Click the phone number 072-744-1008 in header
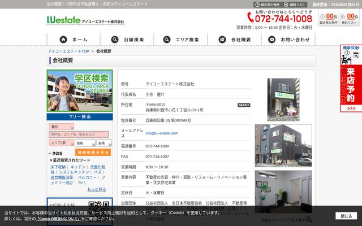The height and width of the screenshot is (226, 362). click(x=283, y=19)
